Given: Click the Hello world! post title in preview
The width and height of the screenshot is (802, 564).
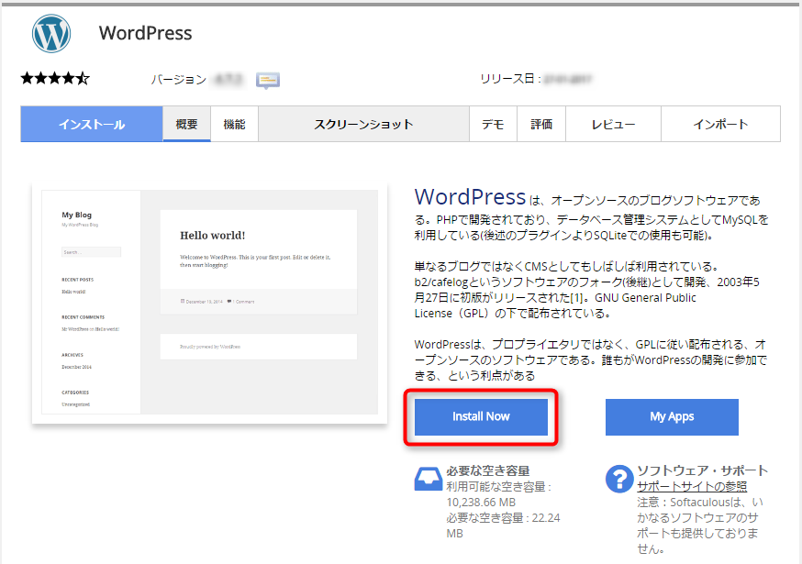Looking at the screenshot, I should (x=212, y=235).
